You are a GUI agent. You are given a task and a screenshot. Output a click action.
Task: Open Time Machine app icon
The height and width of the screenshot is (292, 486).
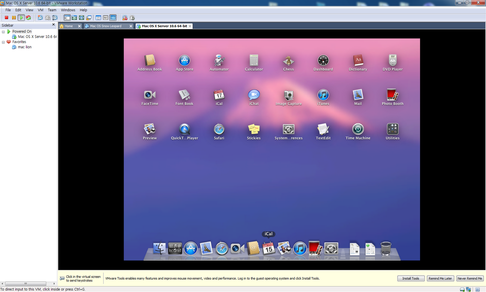pos(358,131)
